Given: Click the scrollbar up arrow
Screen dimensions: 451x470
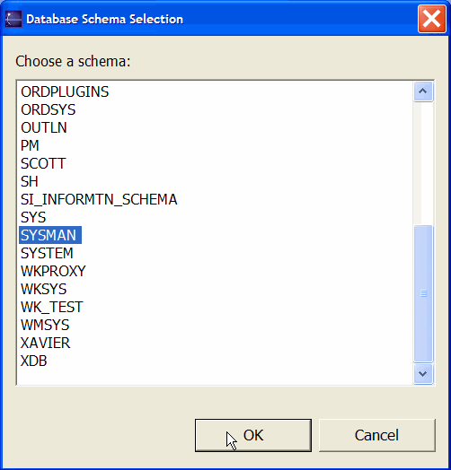Looking at the screenshot, I should 423,91.
